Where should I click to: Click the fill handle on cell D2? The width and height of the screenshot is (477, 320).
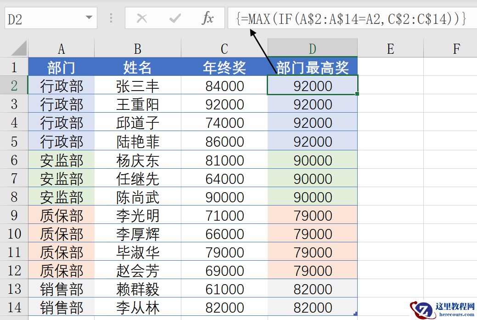pos(357,94)
